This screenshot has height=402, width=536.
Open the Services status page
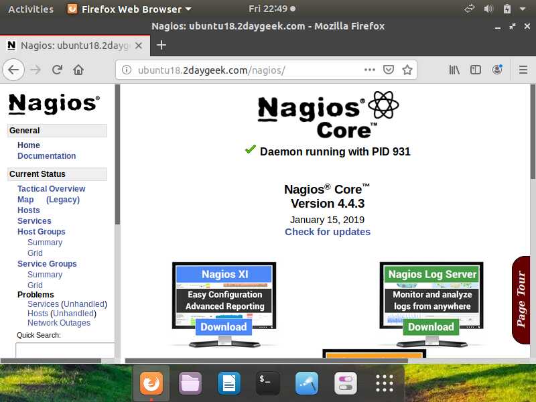click(34, 221)
